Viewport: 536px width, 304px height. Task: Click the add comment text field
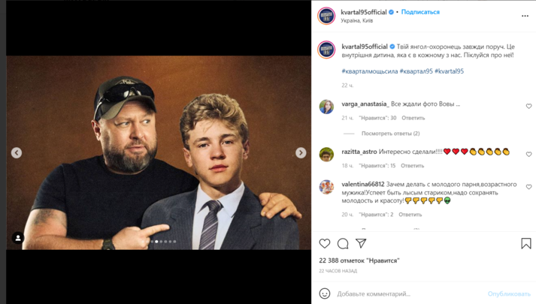[406, 293]
